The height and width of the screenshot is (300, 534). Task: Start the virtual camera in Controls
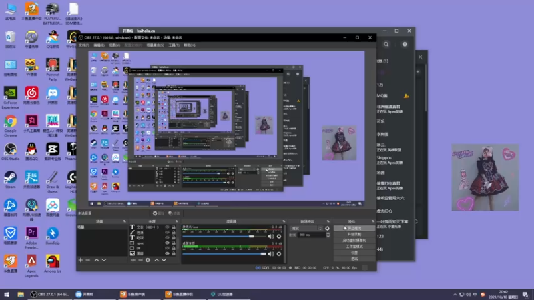click(x=354, y=241)
